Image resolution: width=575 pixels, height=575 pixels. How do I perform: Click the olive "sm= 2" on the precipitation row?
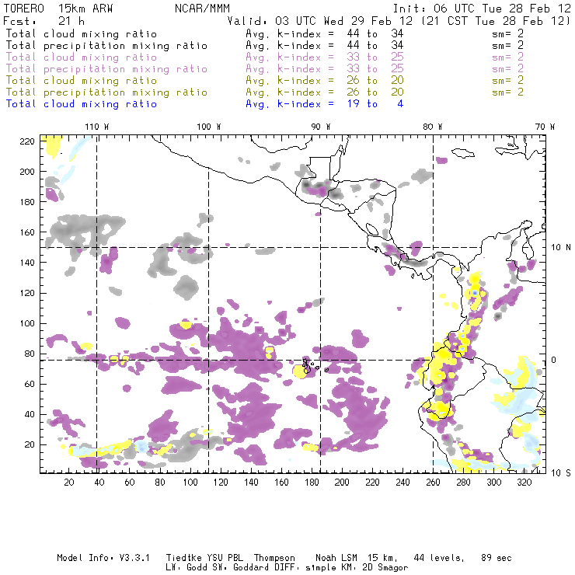pyautogui.click(x=508, y=92)
